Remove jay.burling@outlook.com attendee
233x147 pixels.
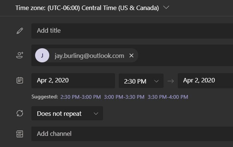131,56
